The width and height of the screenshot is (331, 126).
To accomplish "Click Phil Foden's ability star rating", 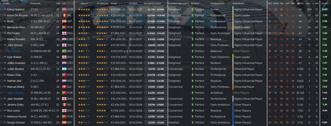I will coord(84,33).
